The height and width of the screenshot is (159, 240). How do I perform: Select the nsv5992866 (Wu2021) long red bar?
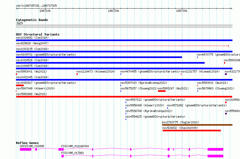pos(124,97)
